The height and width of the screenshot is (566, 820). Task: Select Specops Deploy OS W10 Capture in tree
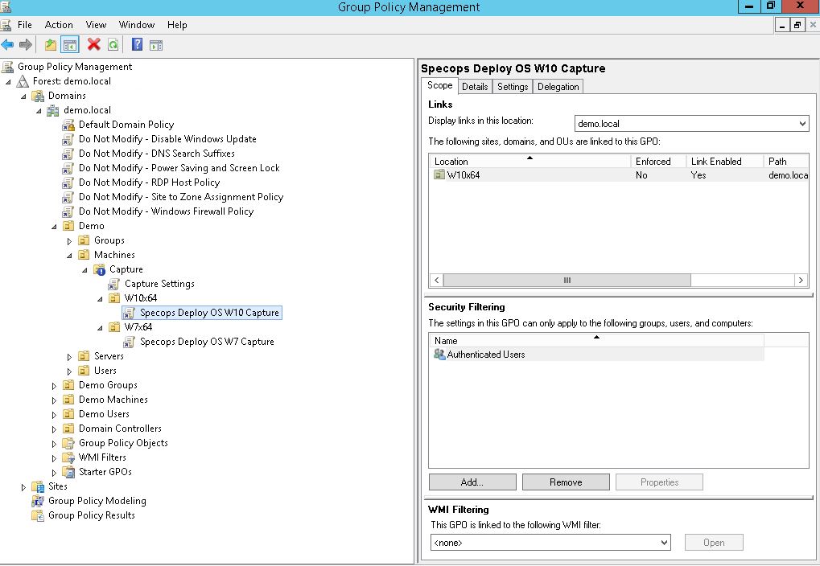coord(209,313)
